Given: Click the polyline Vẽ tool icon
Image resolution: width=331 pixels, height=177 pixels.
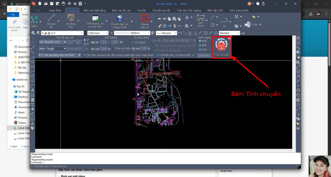Looking at the screenshot, I should coord(224,20).
